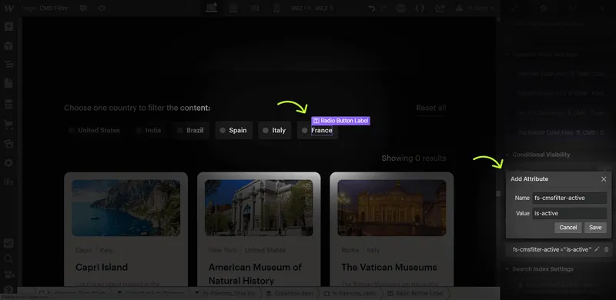Viewport: 616px width, 300px height.
Task: Open the Symbols cube panel
Action: click(8, 46)
